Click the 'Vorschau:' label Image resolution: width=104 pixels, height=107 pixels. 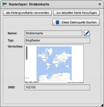tap(15, 46)
